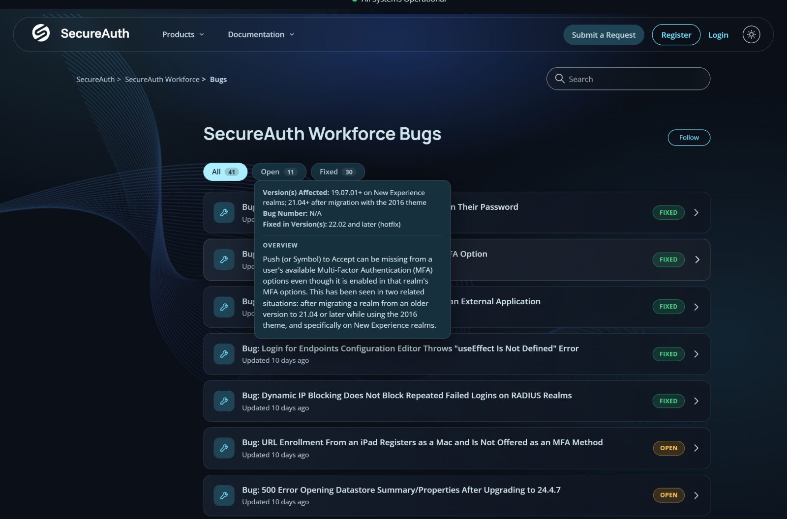Open URL Enrollment From an iPad bug
The height and width of the screenshot is (519, 787).
(x=423, y=442)
